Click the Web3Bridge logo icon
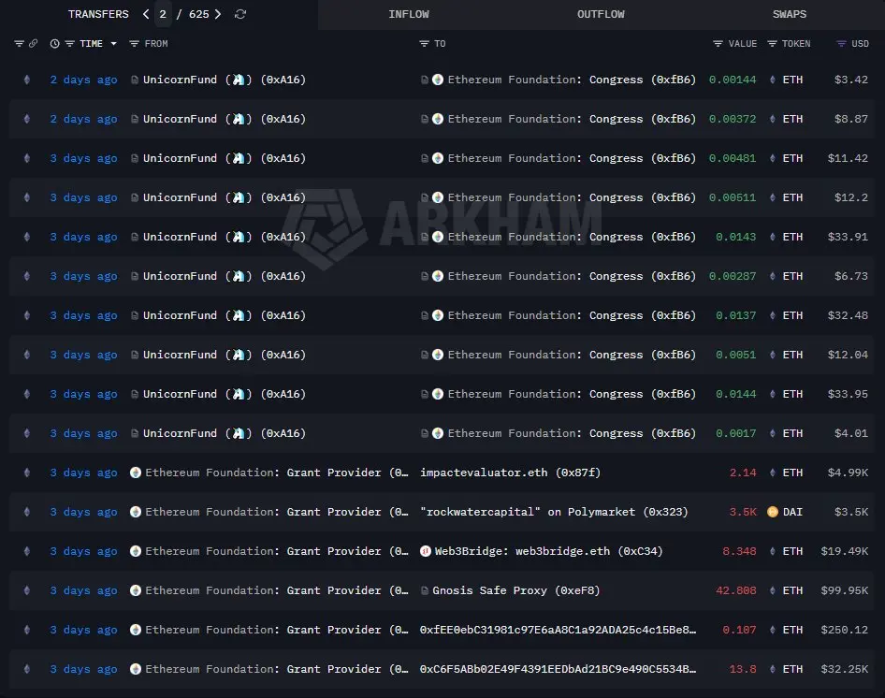 pos(426,551)
